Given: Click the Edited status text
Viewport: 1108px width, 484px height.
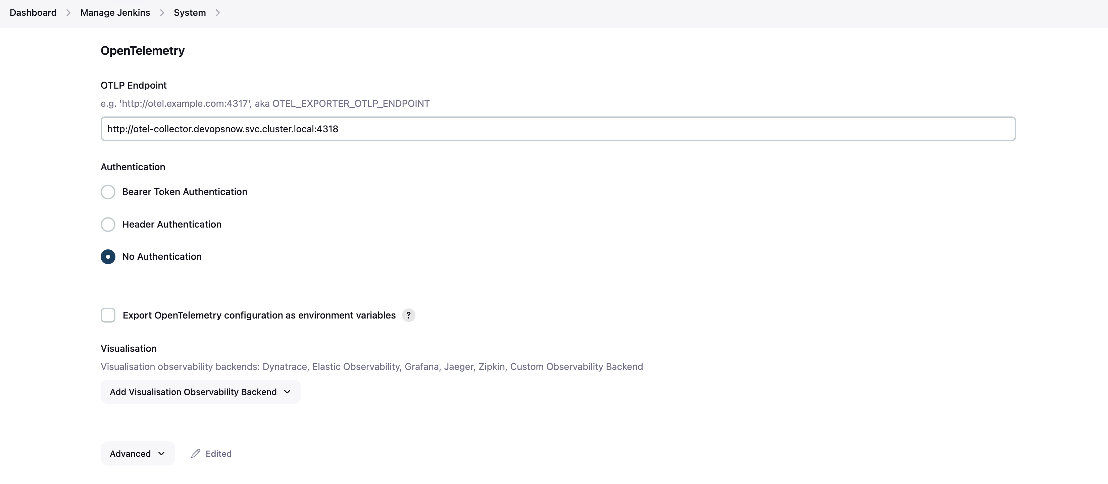Looking at the screenshot, I should [218, 453].
